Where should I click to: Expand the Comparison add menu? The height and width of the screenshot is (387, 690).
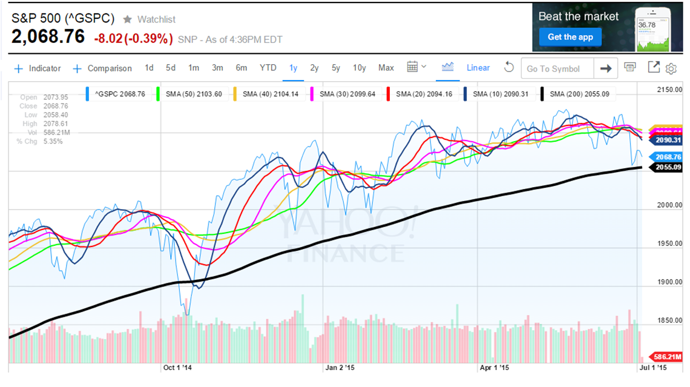[102, 68]
